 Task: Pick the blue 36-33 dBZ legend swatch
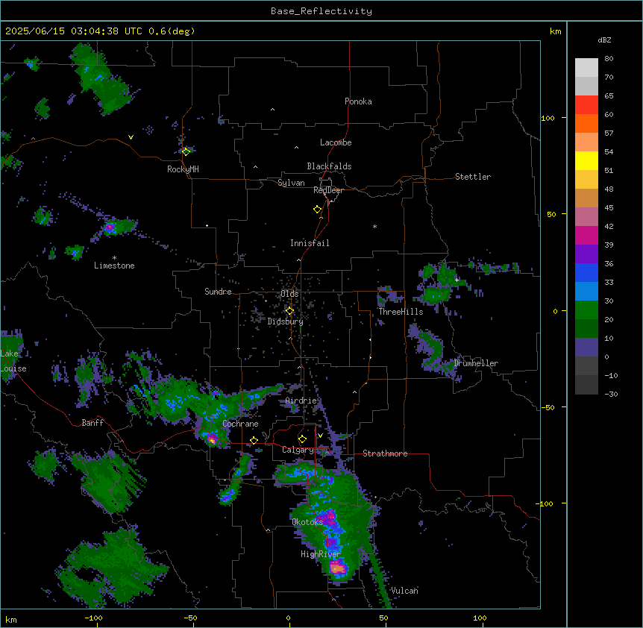point(586,272)
